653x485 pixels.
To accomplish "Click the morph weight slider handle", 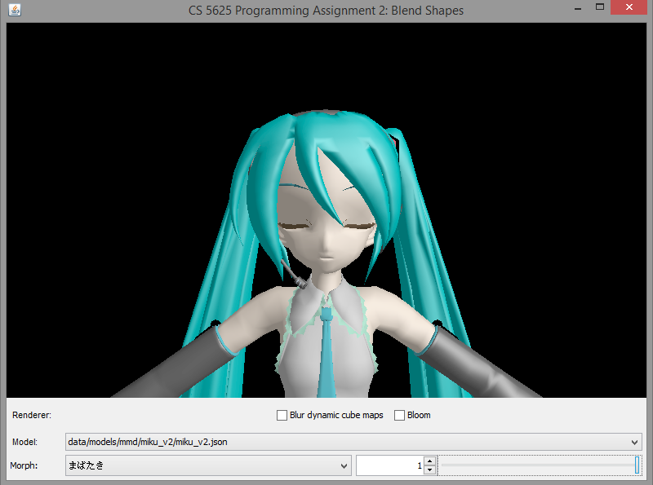I will (x=637, y=465).
